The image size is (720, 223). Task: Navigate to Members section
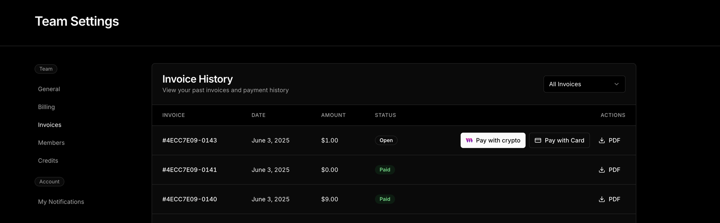click(x=51, y=143)
